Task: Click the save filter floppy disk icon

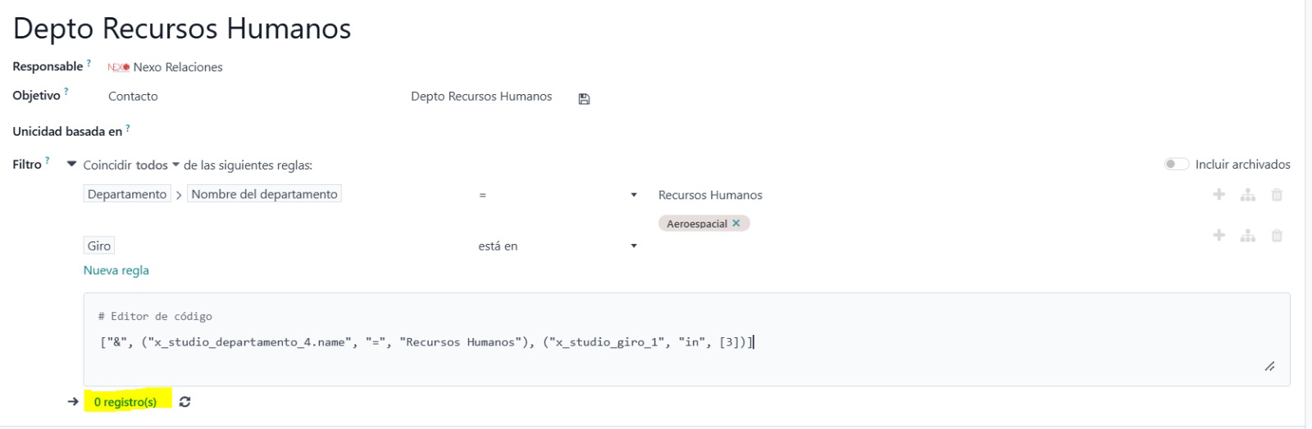Action: pos(584,99)
